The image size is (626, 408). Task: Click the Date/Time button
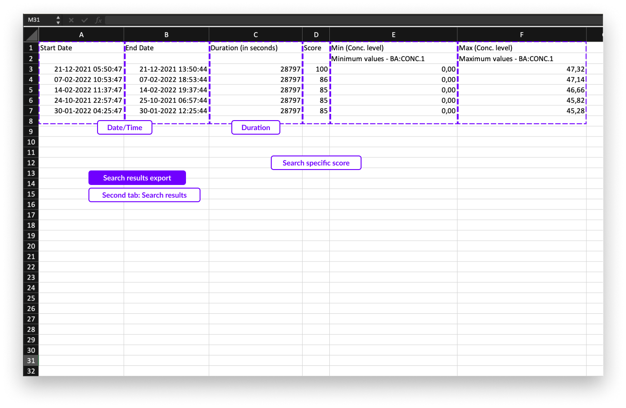[x=124, y=127]
